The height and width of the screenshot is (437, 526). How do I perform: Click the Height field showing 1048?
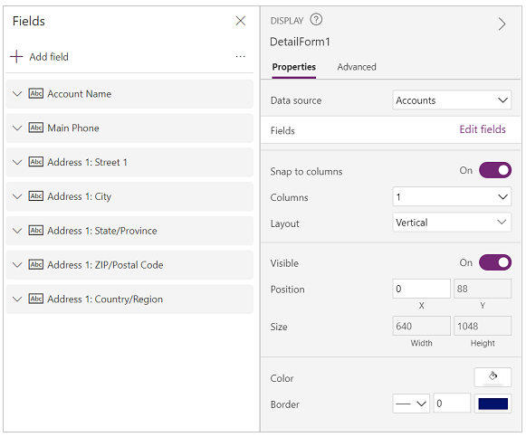(x=483, y=326)
